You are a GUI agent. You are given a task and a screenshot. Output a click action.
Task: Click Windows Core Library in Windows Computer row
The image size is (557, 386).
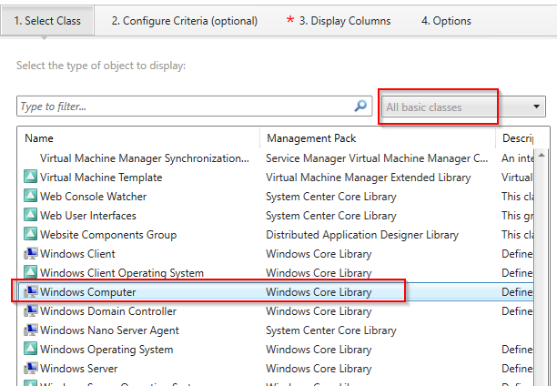(319, 292)
